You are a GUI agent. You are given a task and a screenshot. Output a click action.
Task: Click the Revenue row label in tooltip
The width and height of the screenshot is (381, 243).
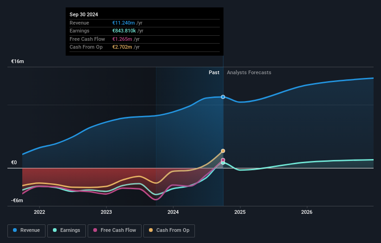(x=79, y=23)
